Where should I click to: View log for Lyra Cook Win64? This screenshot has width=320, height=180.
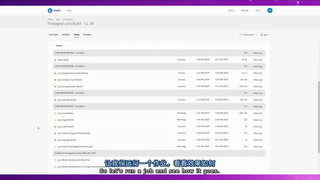pos(257,113)
